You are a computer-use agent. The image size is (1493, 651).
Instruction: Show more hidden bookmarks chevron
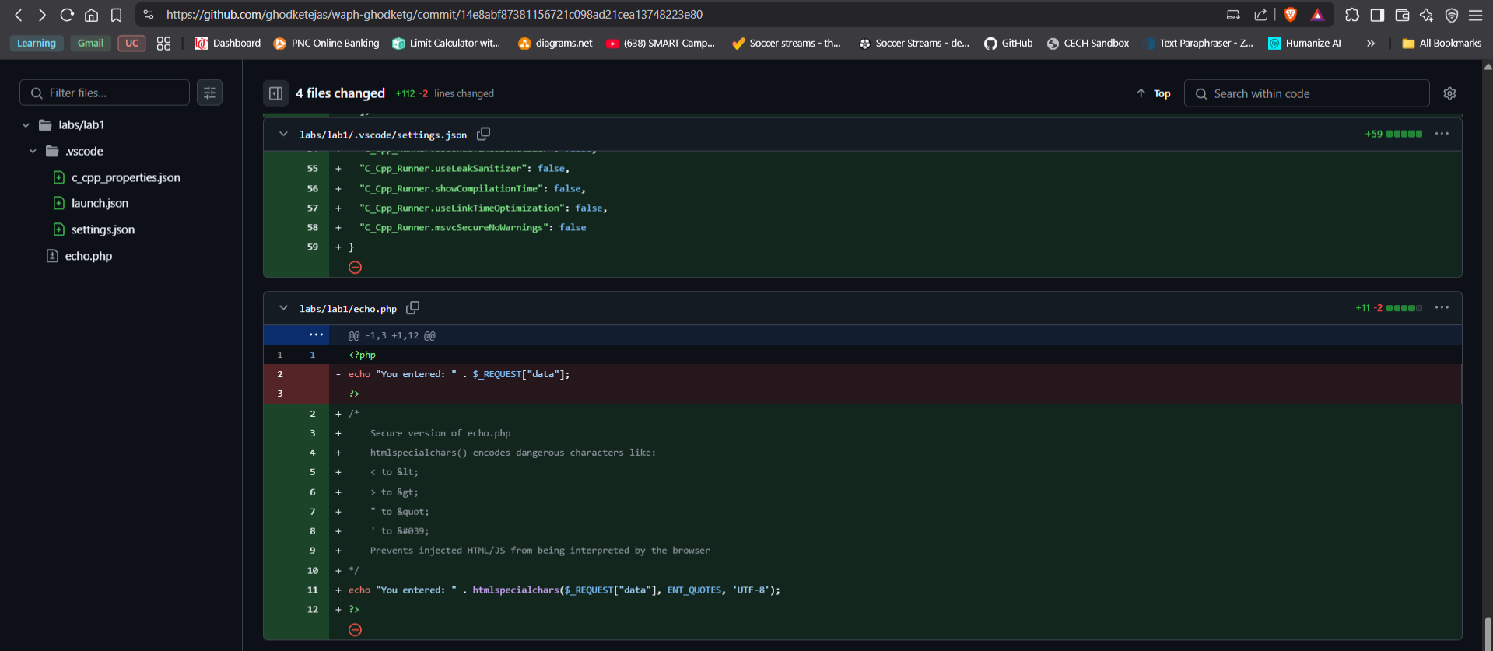click(1371, 44)
